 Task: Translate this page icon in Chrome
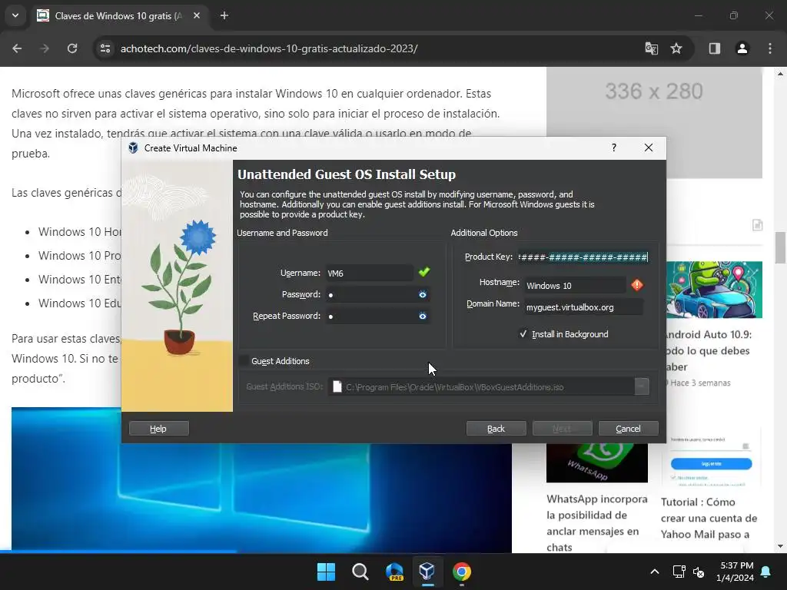point(652,48)
